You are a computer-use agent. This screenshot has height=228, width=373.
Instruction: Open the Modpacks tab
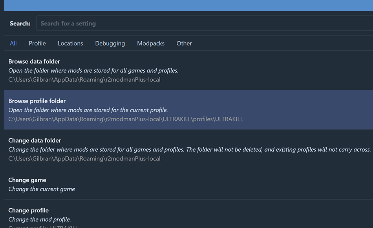(x=151, y=43)
